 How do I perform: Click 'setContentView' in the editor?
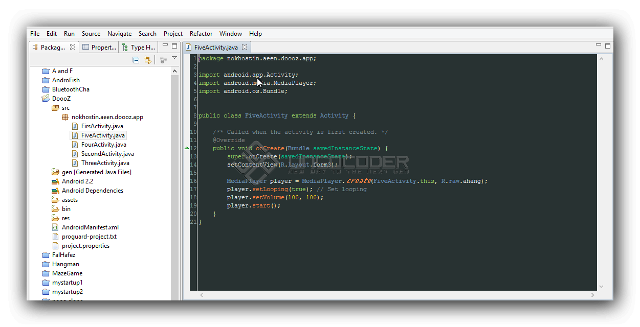click(252, 165)
